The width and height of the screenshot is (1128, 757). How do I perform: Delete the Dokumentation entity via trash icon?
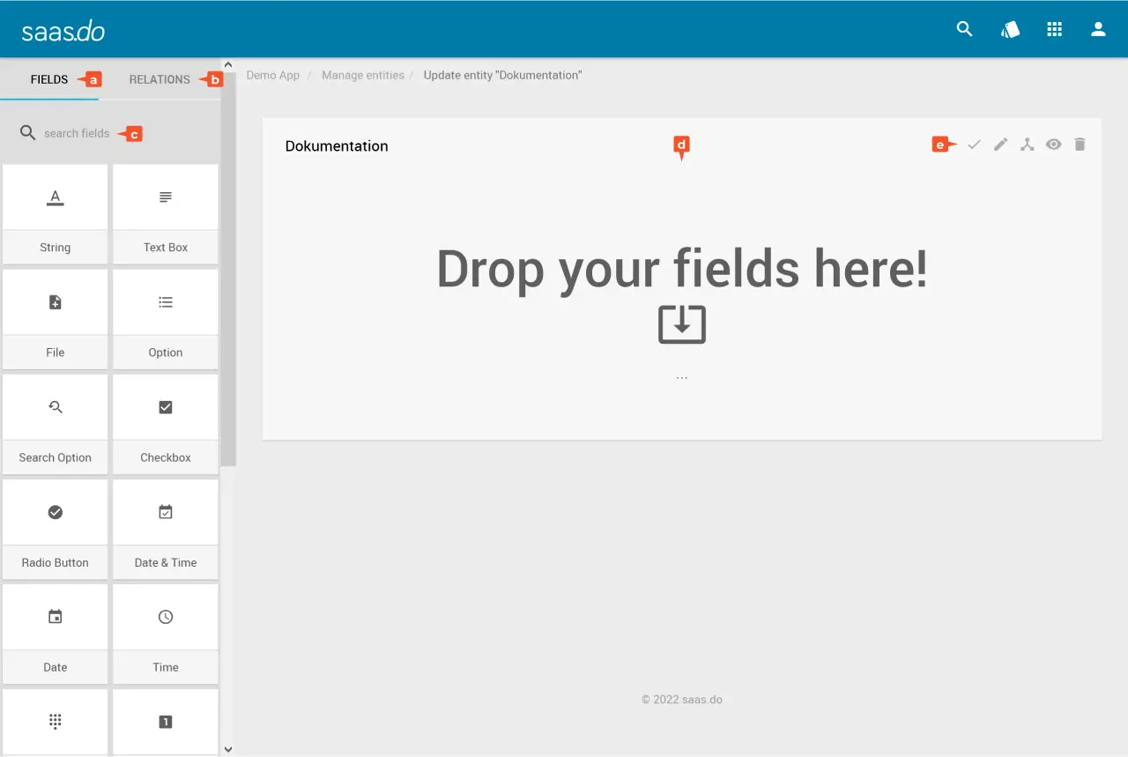pyautogui.click(x=1080, y=145)
